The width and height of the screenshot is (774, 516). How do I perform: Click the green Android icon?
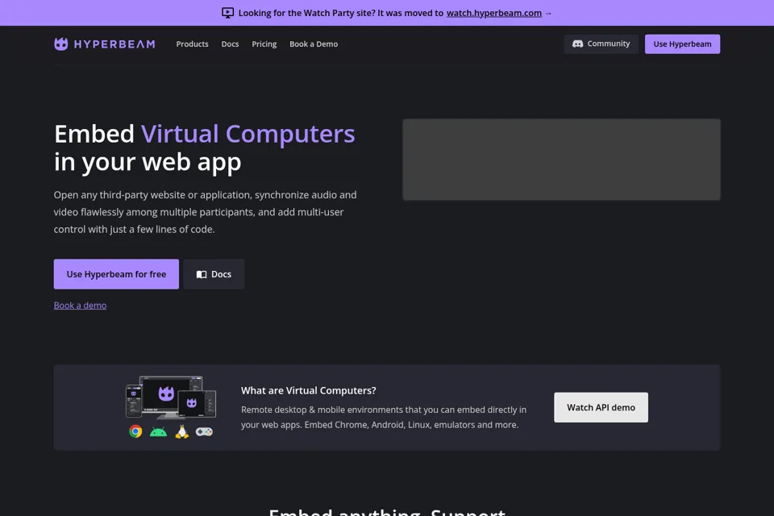[x=159, y=432]
